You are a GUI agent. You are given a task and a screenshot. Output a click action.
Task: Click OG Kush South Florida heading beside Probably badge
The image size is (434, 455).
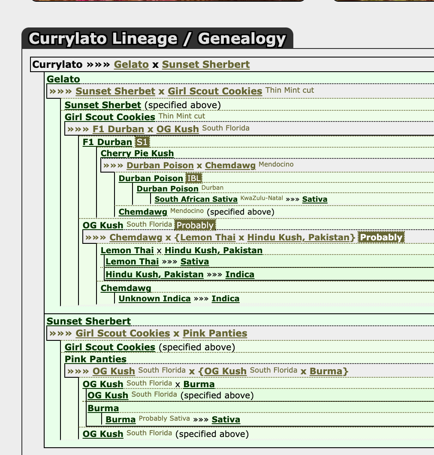(103, 225)
